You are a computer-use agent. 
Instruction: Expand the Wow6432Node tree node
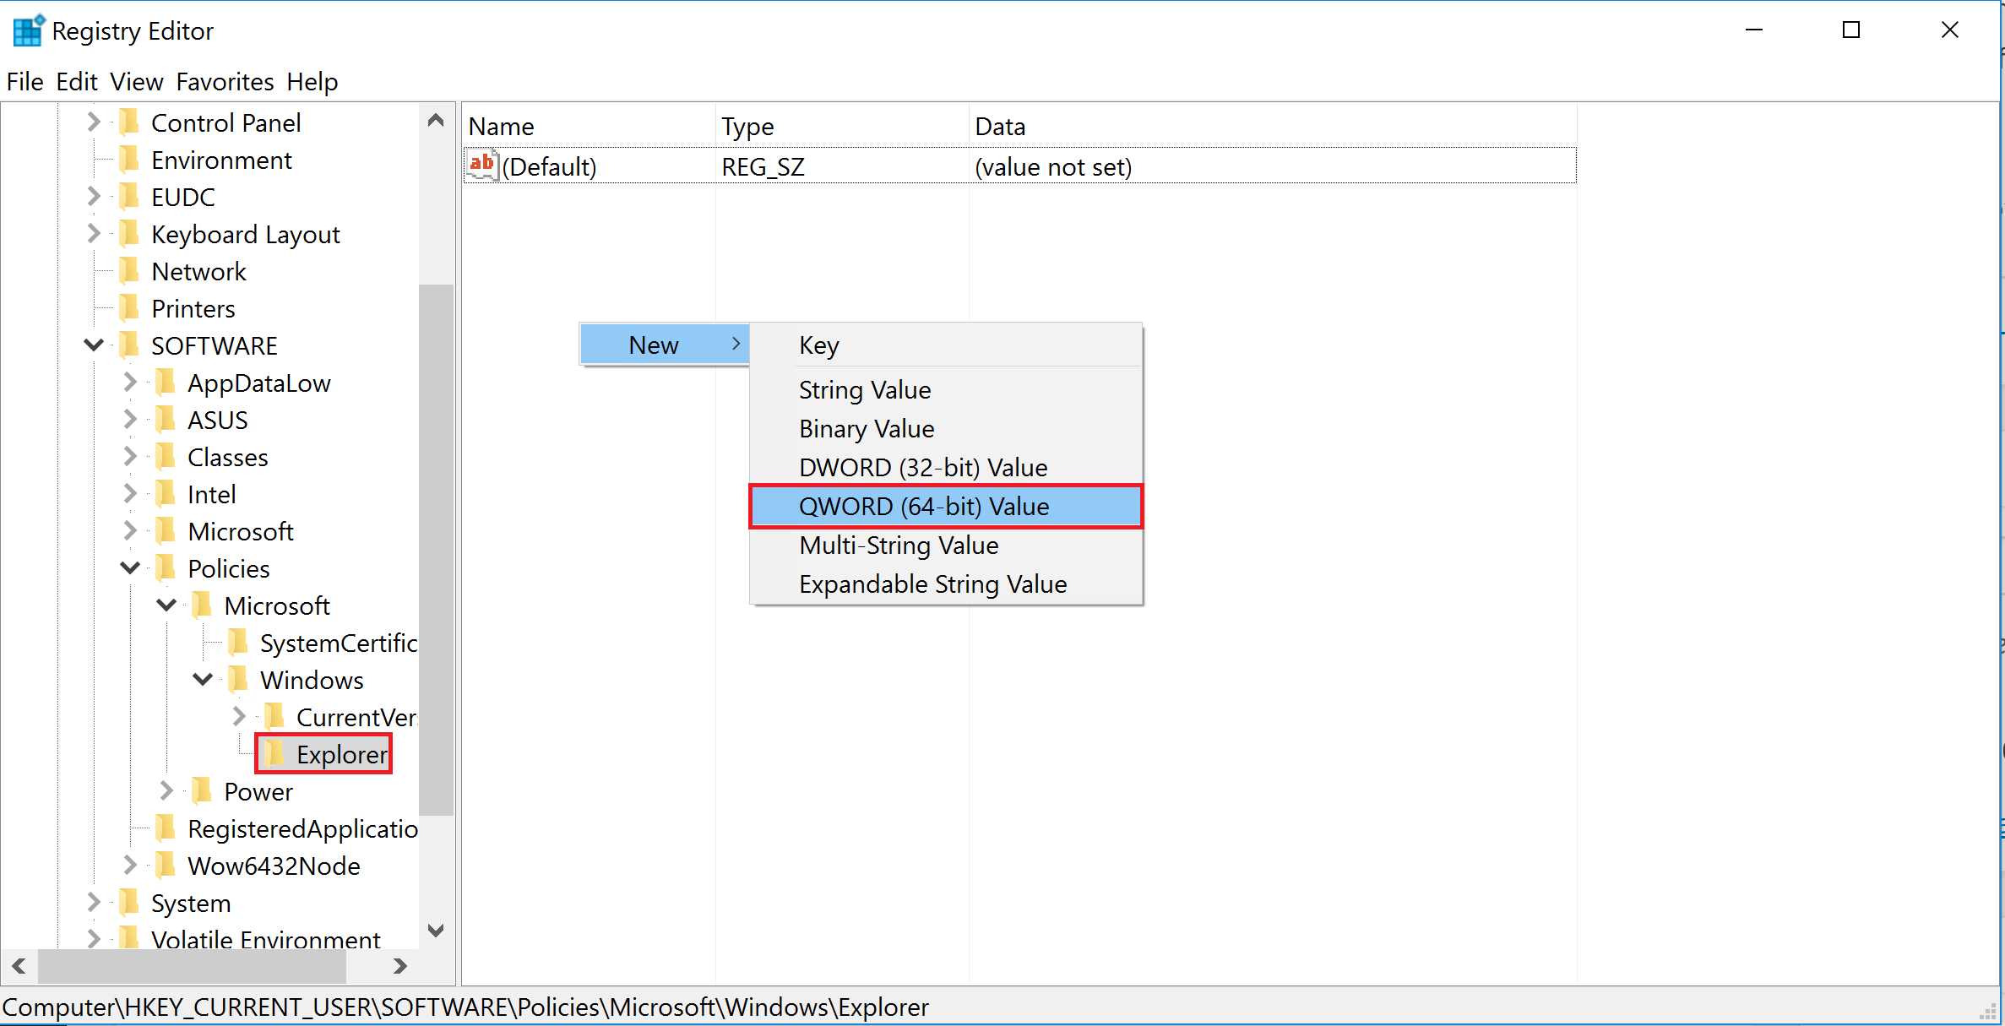(x=130, y=866)
